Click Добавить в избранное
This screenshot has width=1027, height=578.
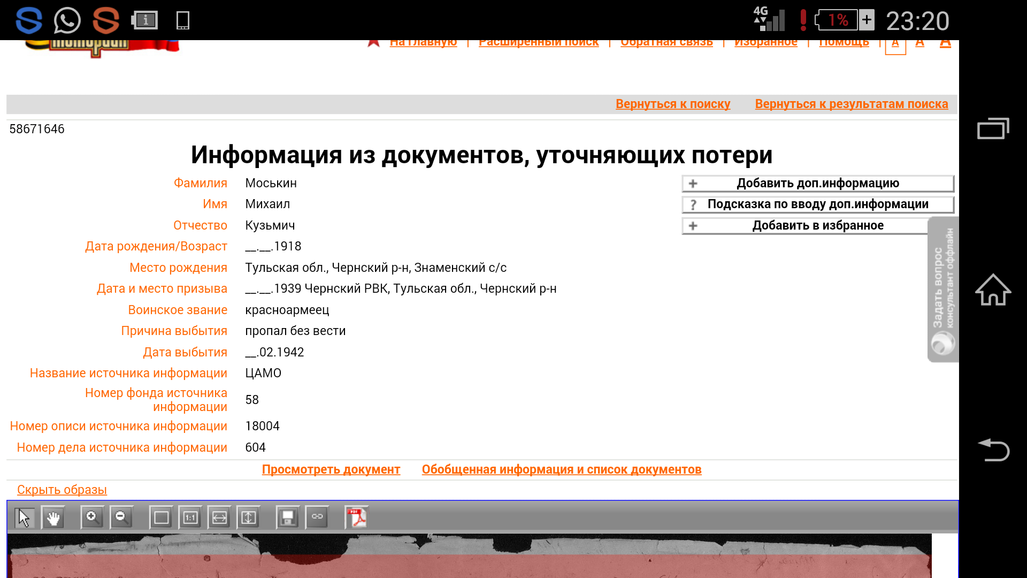click(x=817, y=226)
